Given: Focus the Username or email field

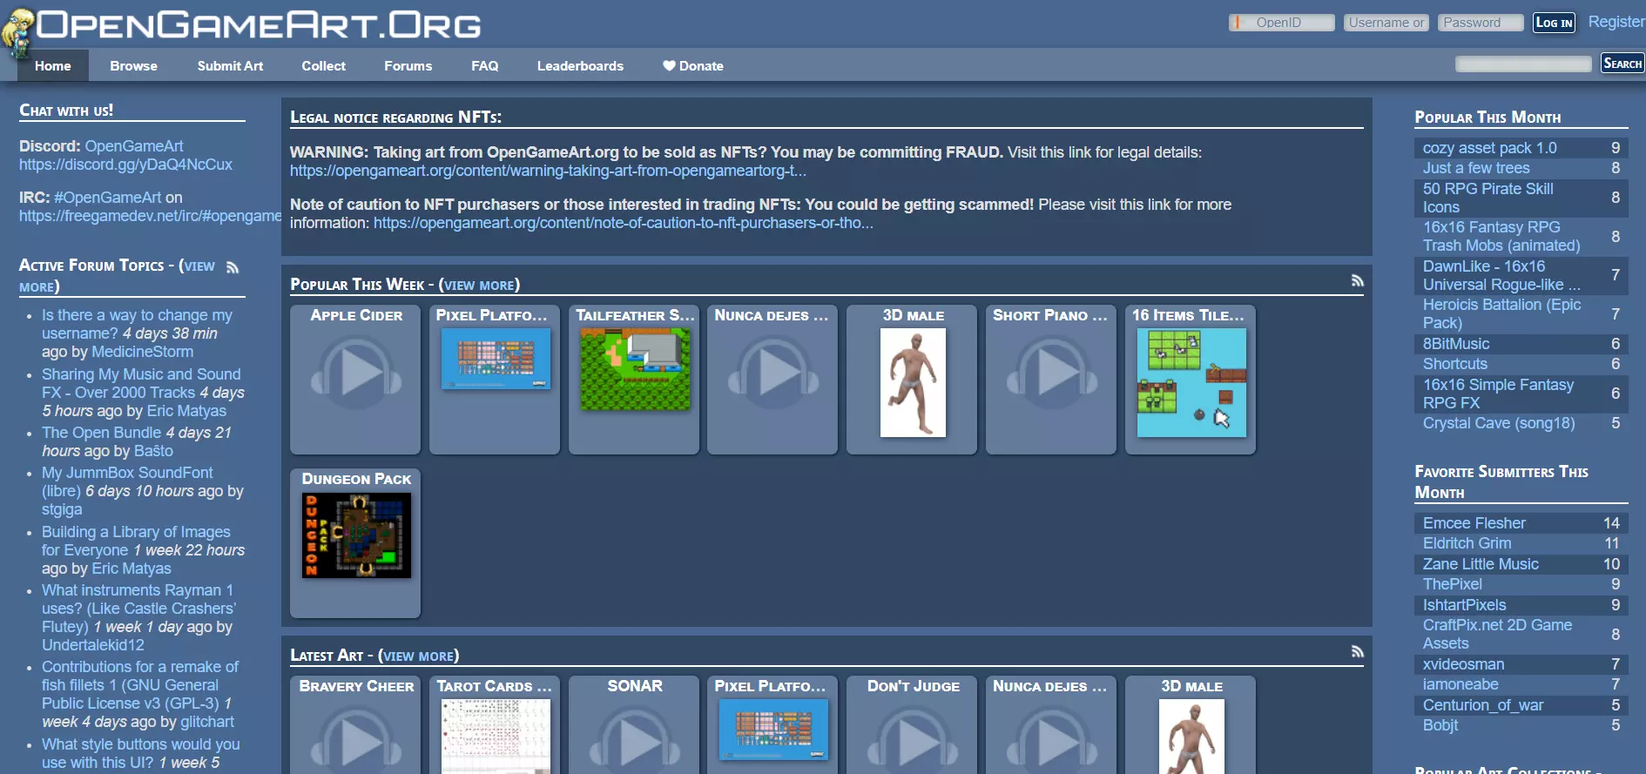Looking at the screenshot, I should point(1386,23).
